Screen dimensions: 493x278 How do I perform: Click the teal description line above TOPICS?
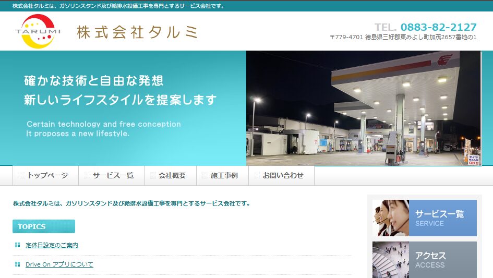click(x=132, y=203)
